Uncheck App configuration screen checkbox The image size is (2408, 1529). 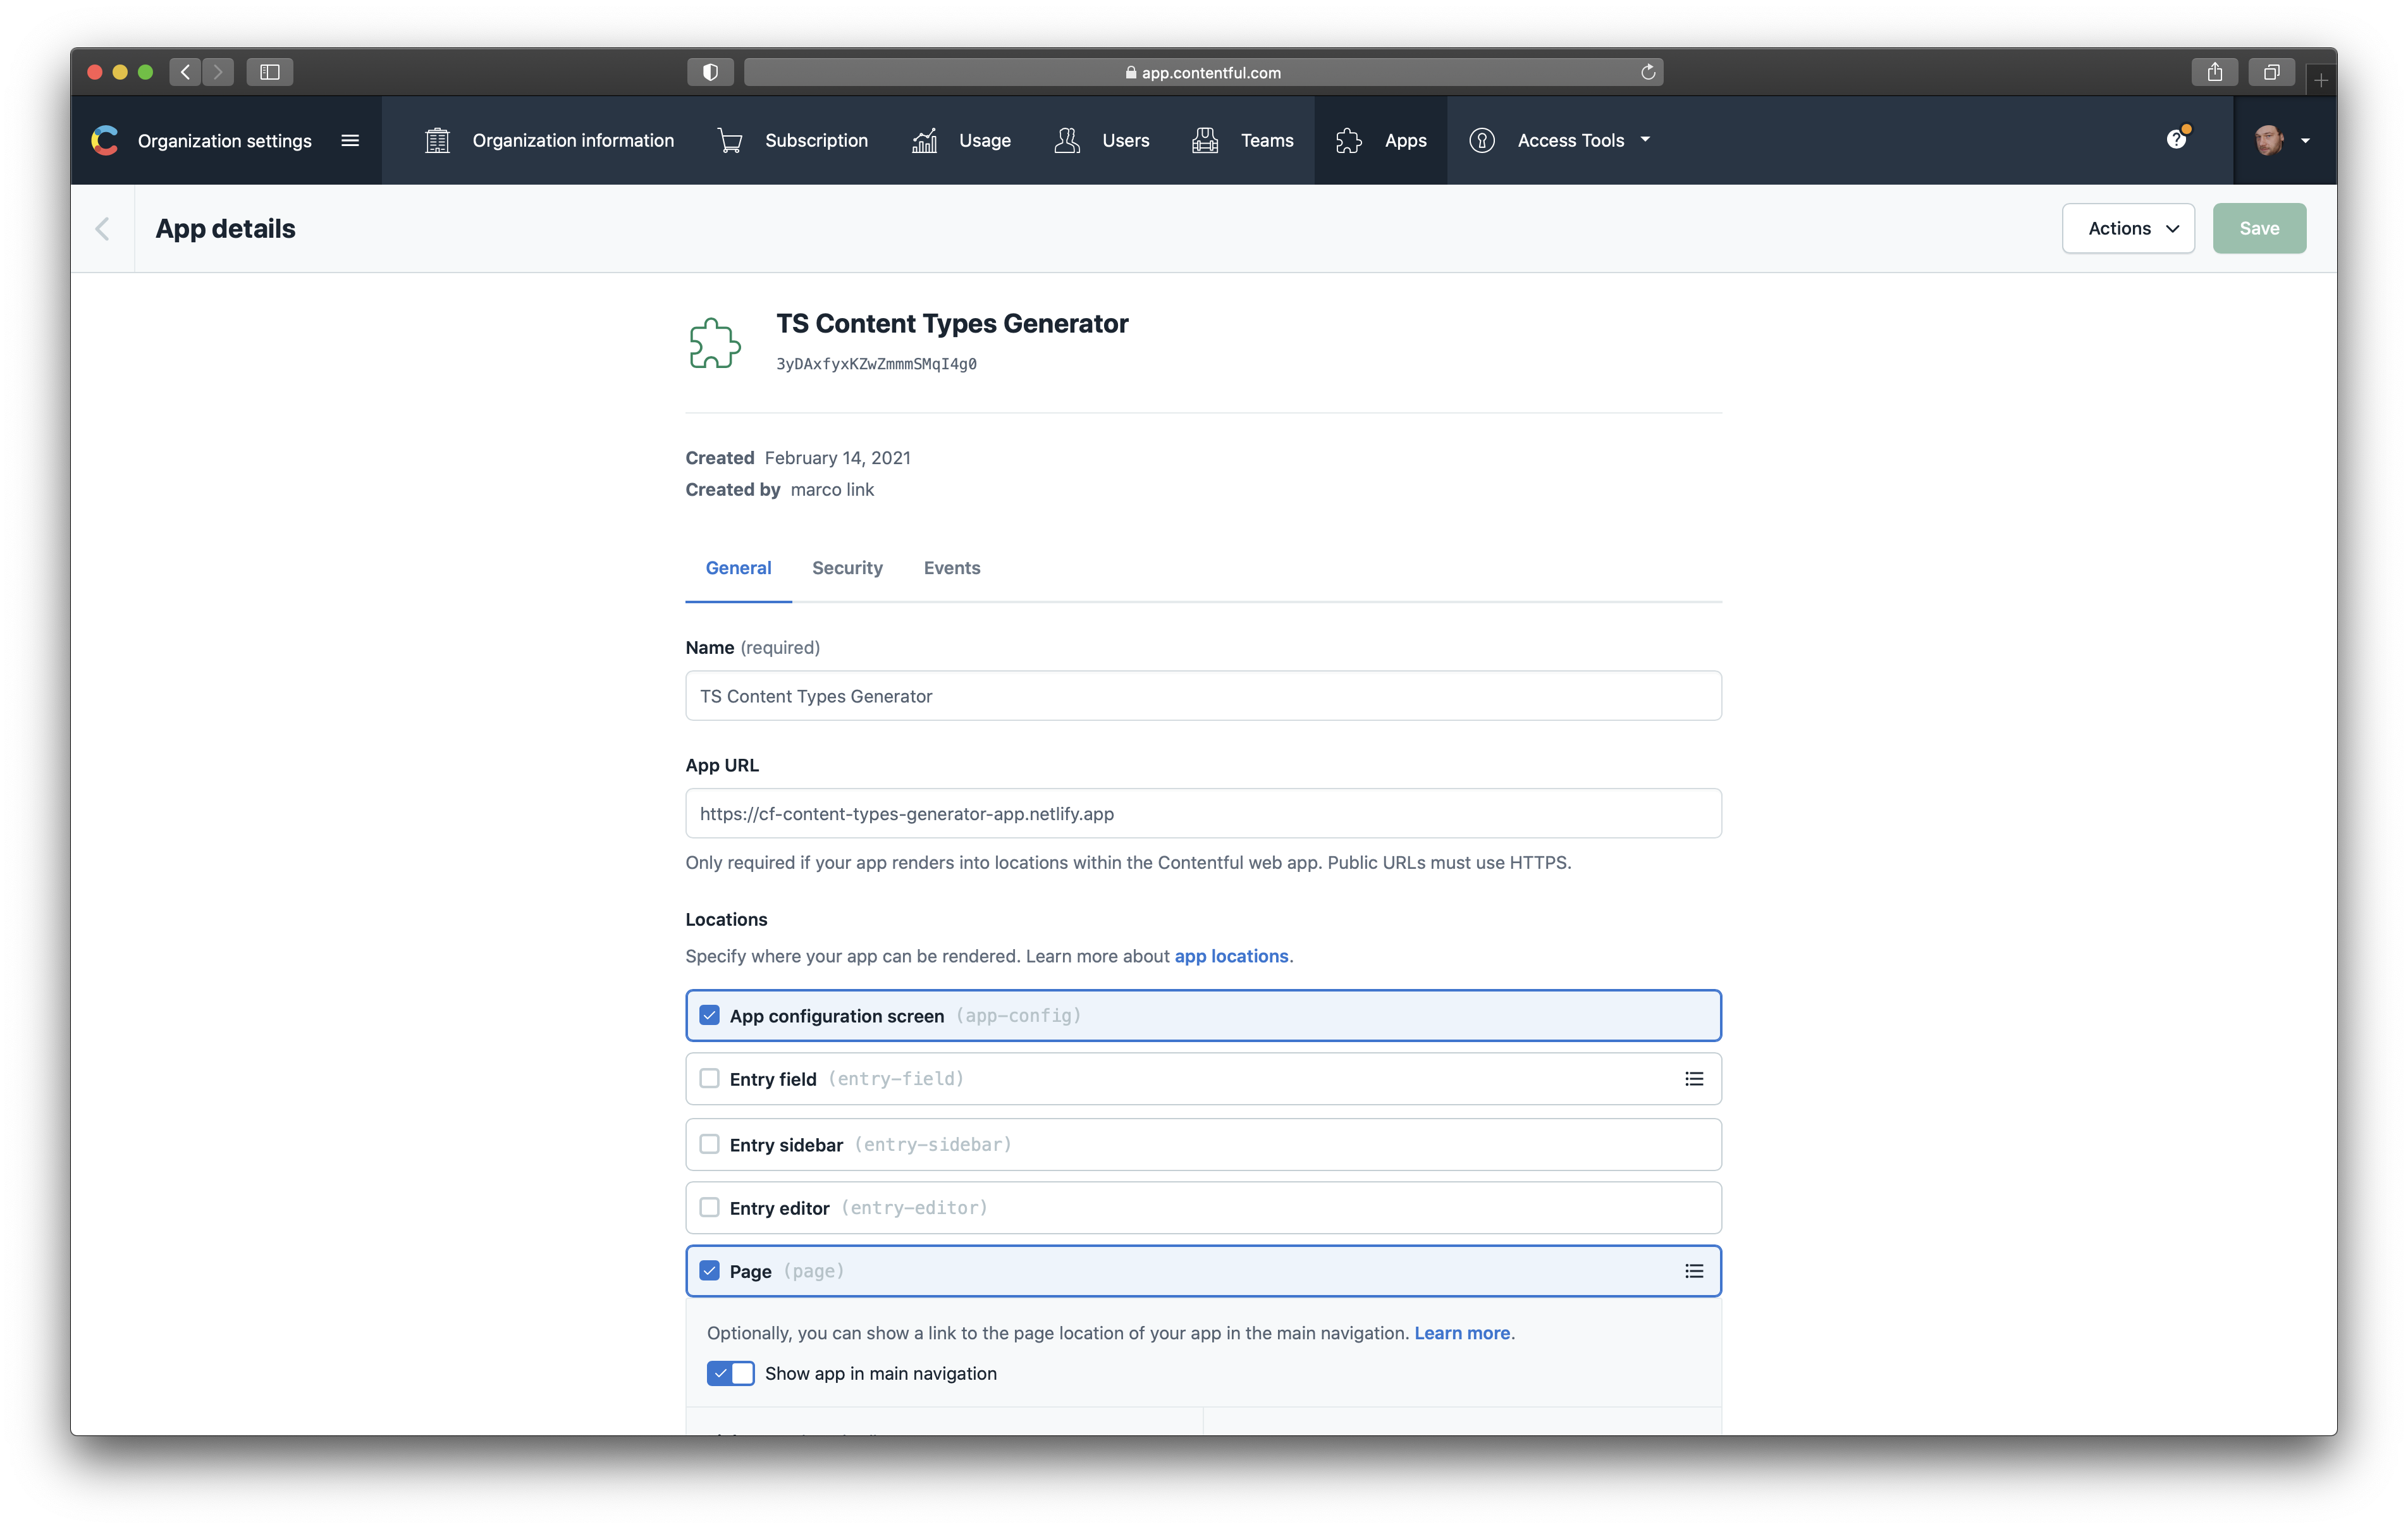[709, 1015]
